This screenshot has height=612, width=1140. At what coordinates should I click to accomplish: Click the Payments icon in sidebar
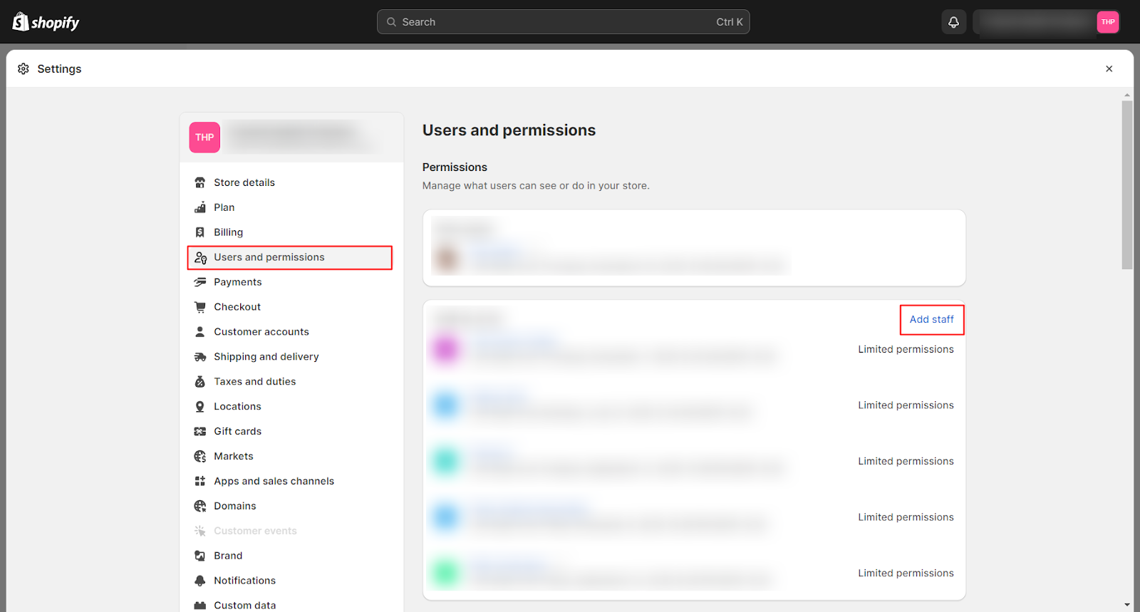(x=200, y=282)
